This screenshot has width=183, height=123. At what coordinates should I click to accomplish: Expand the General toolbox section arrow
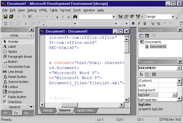click(31, 107)
